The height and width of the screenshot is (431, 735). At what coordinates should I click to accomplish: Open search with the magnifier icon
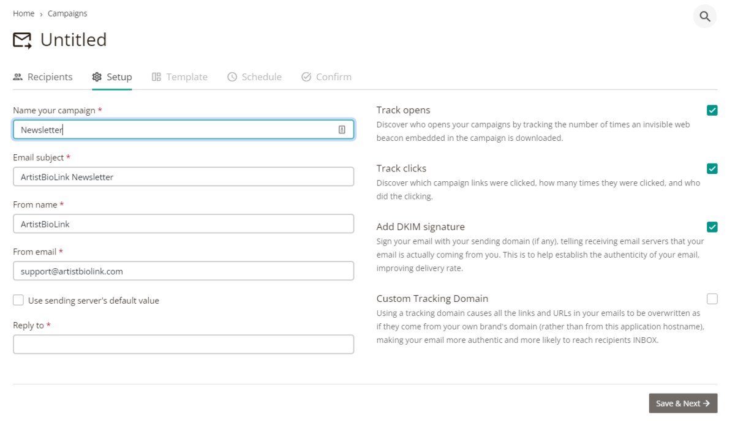705,17
